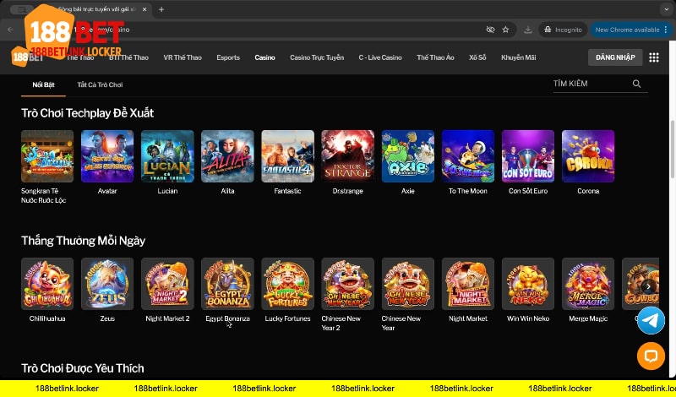676x397 pixels.
Task: Open the Doctor Strange game thumbnail
Action: click(x=347, y=156)
